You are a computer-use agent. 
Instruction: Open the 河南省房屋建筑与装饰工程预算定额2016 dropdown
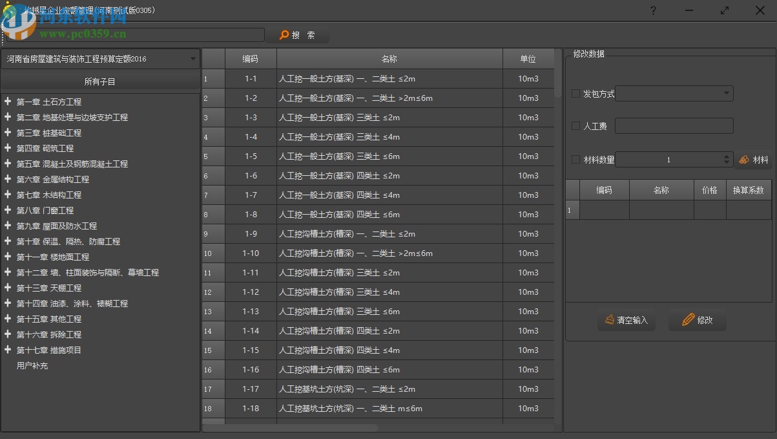tap(100, 59)
